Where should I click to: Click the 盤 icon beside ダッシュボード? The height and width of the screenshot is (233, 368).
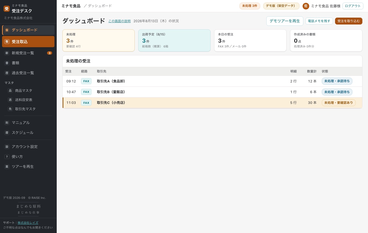pyautogui.click(x=7, y=30)
